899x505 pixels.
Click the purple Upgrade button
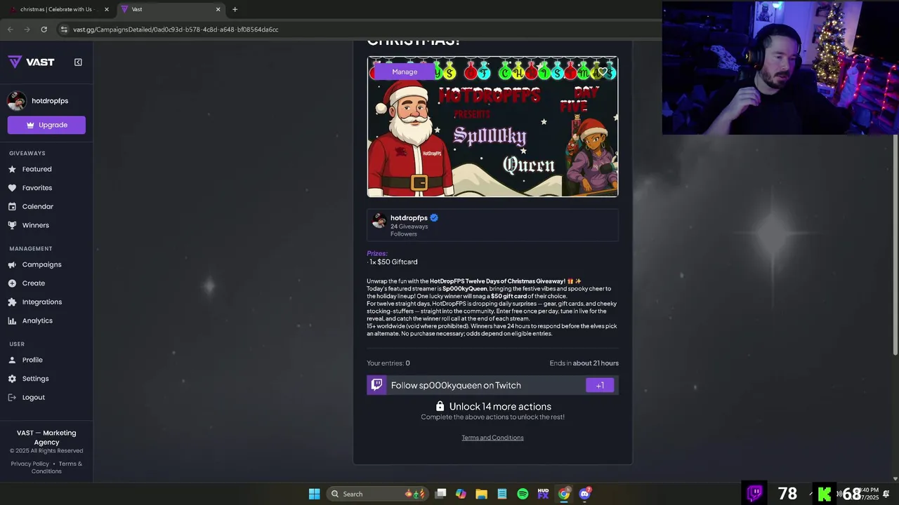click(46, 125)
